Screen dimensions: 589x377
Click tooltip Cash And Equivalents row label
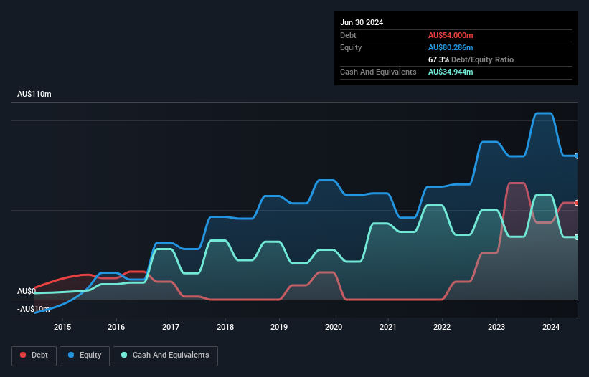coord(378,72)
